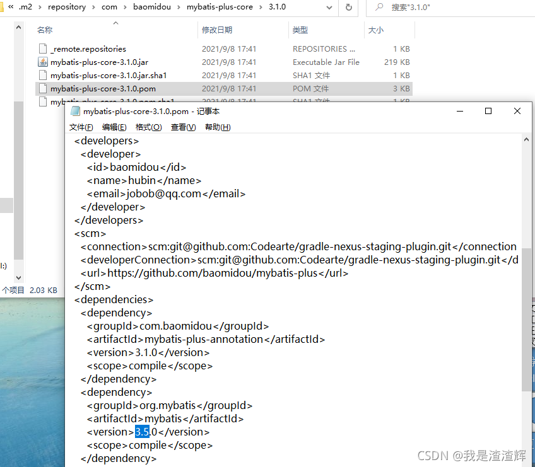Click the org.mybatis groupId line
The width and height of the screenshot is (535, 467).
point(169,405)
